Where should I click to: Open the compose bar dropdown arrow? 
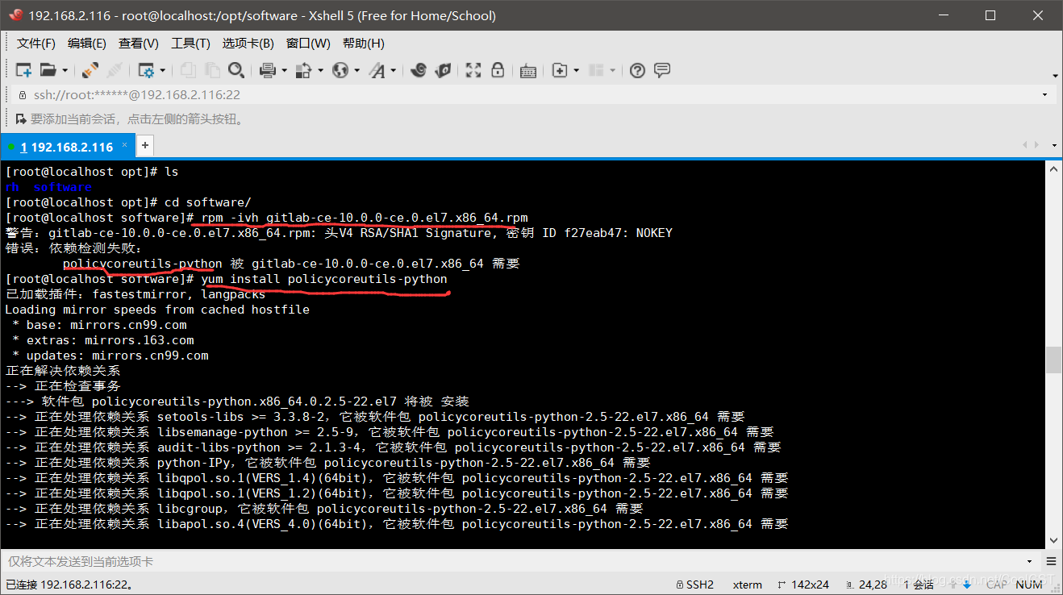pyautogui.click(x=1030, y=561)
